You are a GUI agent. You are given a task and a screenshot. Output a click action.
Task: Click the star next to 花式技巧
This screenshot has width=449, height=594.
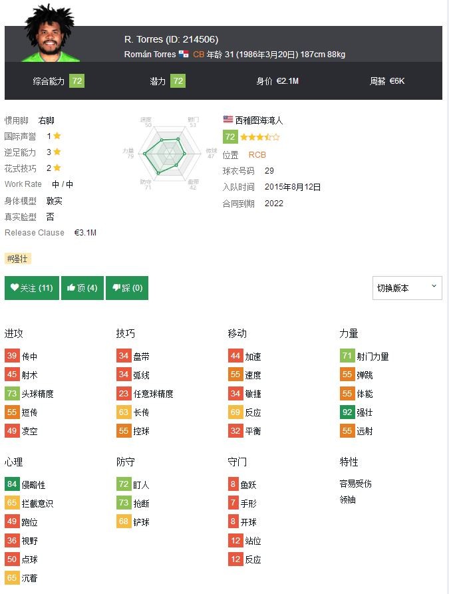pos(57,168)
